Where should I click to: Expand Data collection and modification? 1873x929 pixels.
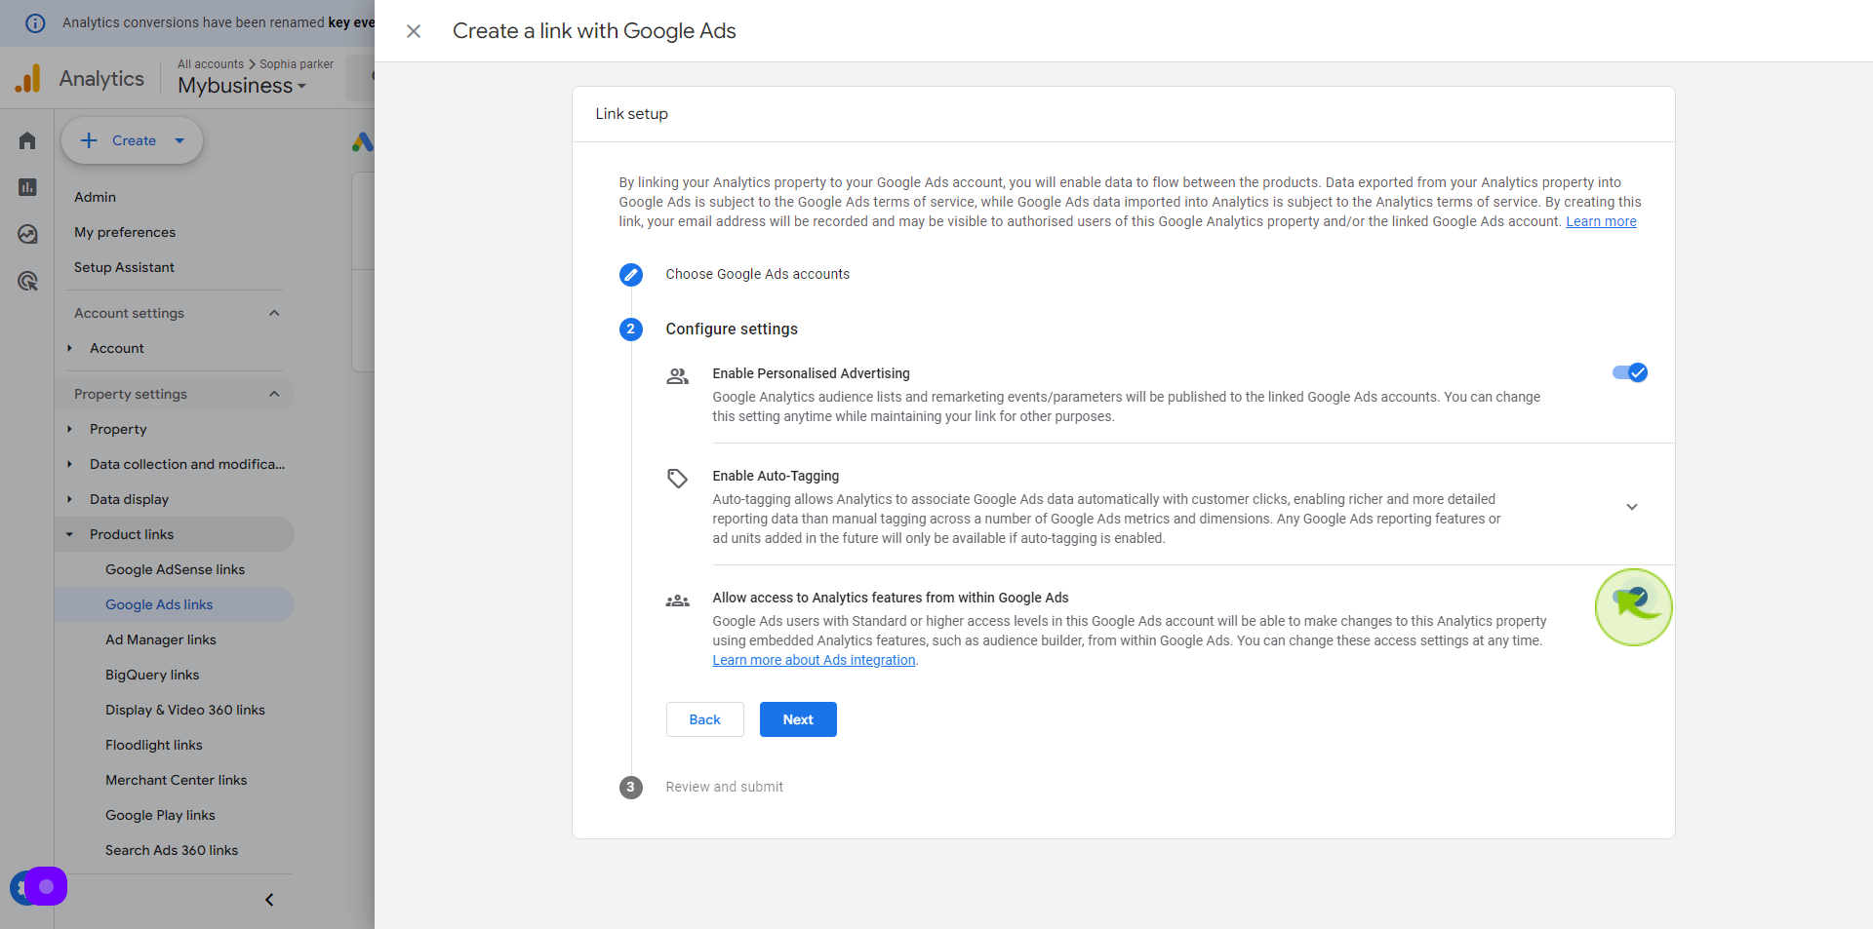tap(69, 464)
